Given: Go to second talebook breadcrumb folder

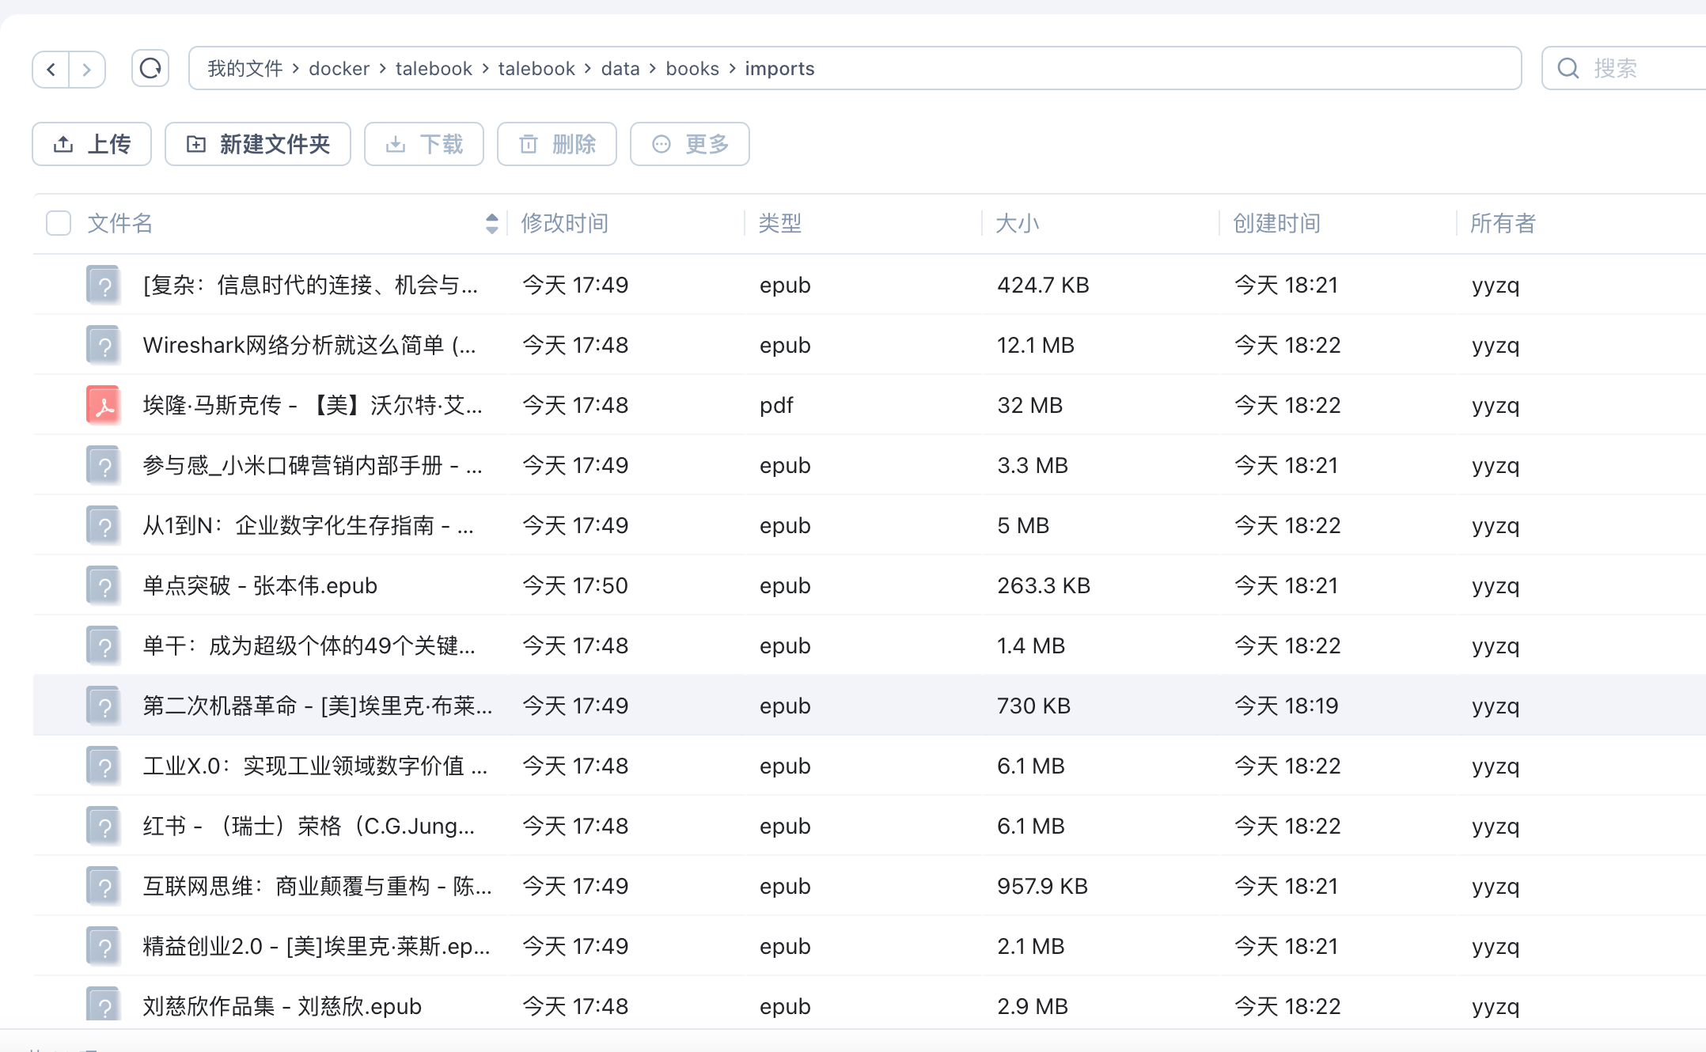Looking at the screenshot, I should pos(536,69).
